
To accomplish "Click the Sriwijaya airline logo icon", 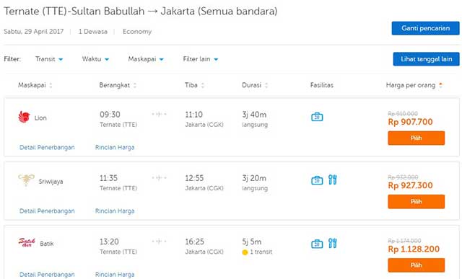I will pos(26,180).
